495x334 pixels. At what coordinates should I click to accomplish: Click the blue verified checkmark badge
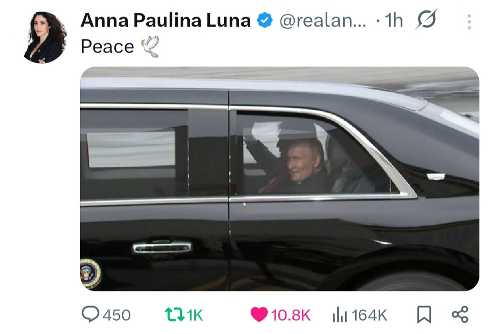tap(264, 20)
